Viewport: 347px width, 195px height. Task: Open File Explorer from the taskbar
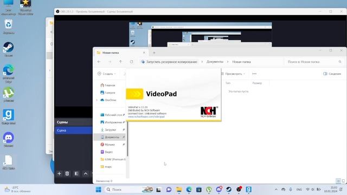pos(179,190)
